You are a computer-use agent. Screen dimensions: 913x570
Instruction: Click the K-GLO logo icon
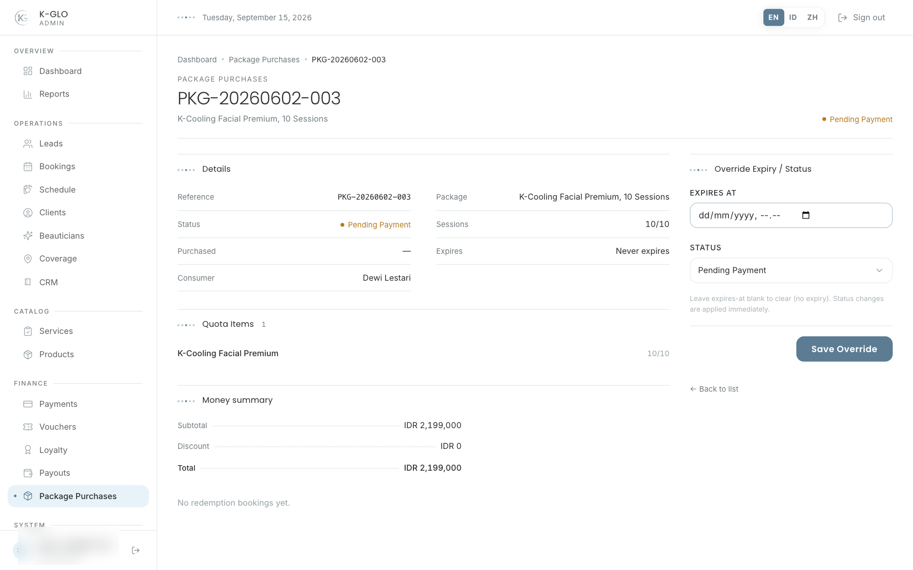pos(22,18)
